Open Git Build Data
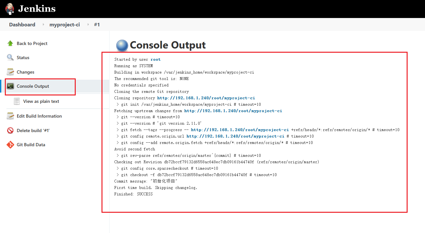This screenshot has height=233, width=425. coord(31,145)
